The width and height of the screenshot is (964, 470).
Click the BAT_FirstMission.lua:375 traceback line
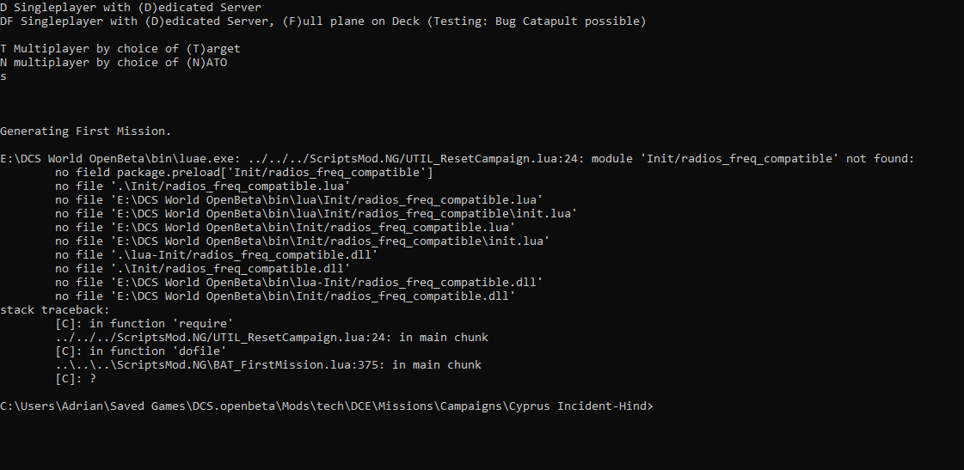click(x=268, y=364)
